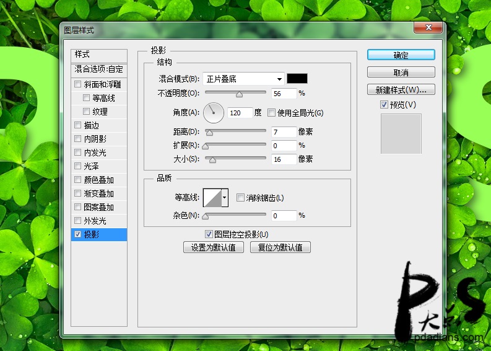Click the 大小 value field showing 16
The image size is (491, 351).
point(284,159)
